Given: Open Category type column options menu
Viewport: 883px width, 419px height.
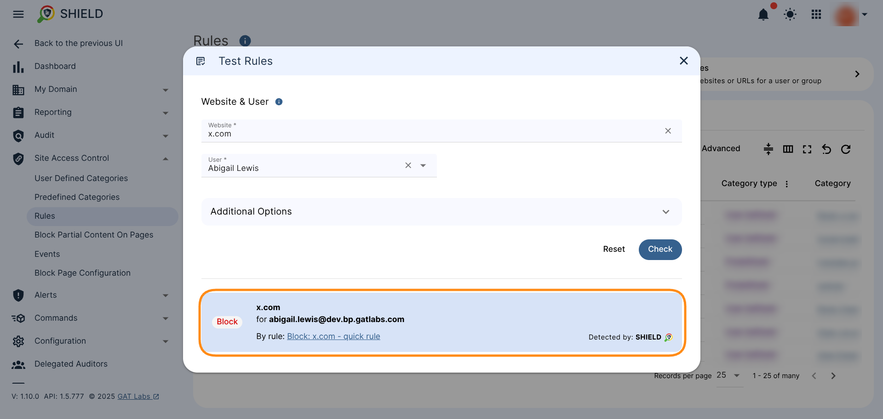Looking at the screenshot, I should point(787,184).
